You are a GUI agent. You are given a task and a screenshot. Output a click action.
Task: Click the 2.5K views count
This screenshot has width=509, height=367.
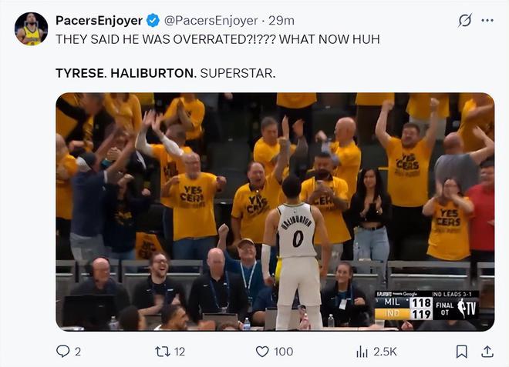tap(385, 352)
